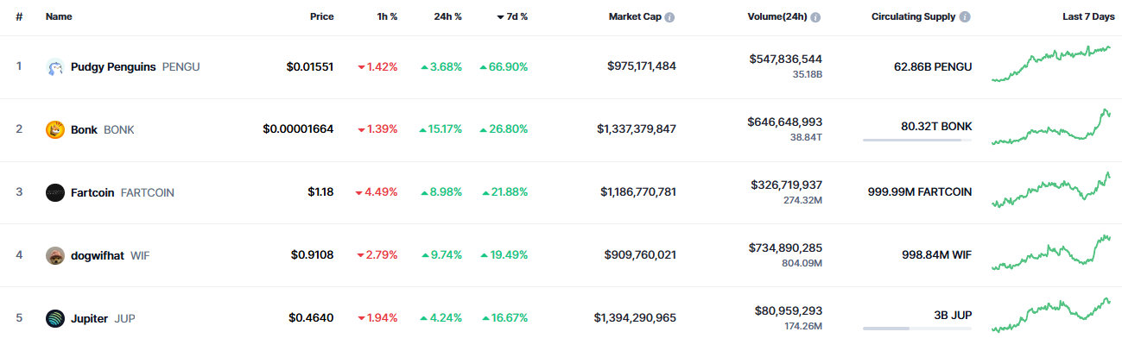The width and height of the screenshot is (1122, 357).
Task: Sort table by rank # column
Action: coord(19,17)
